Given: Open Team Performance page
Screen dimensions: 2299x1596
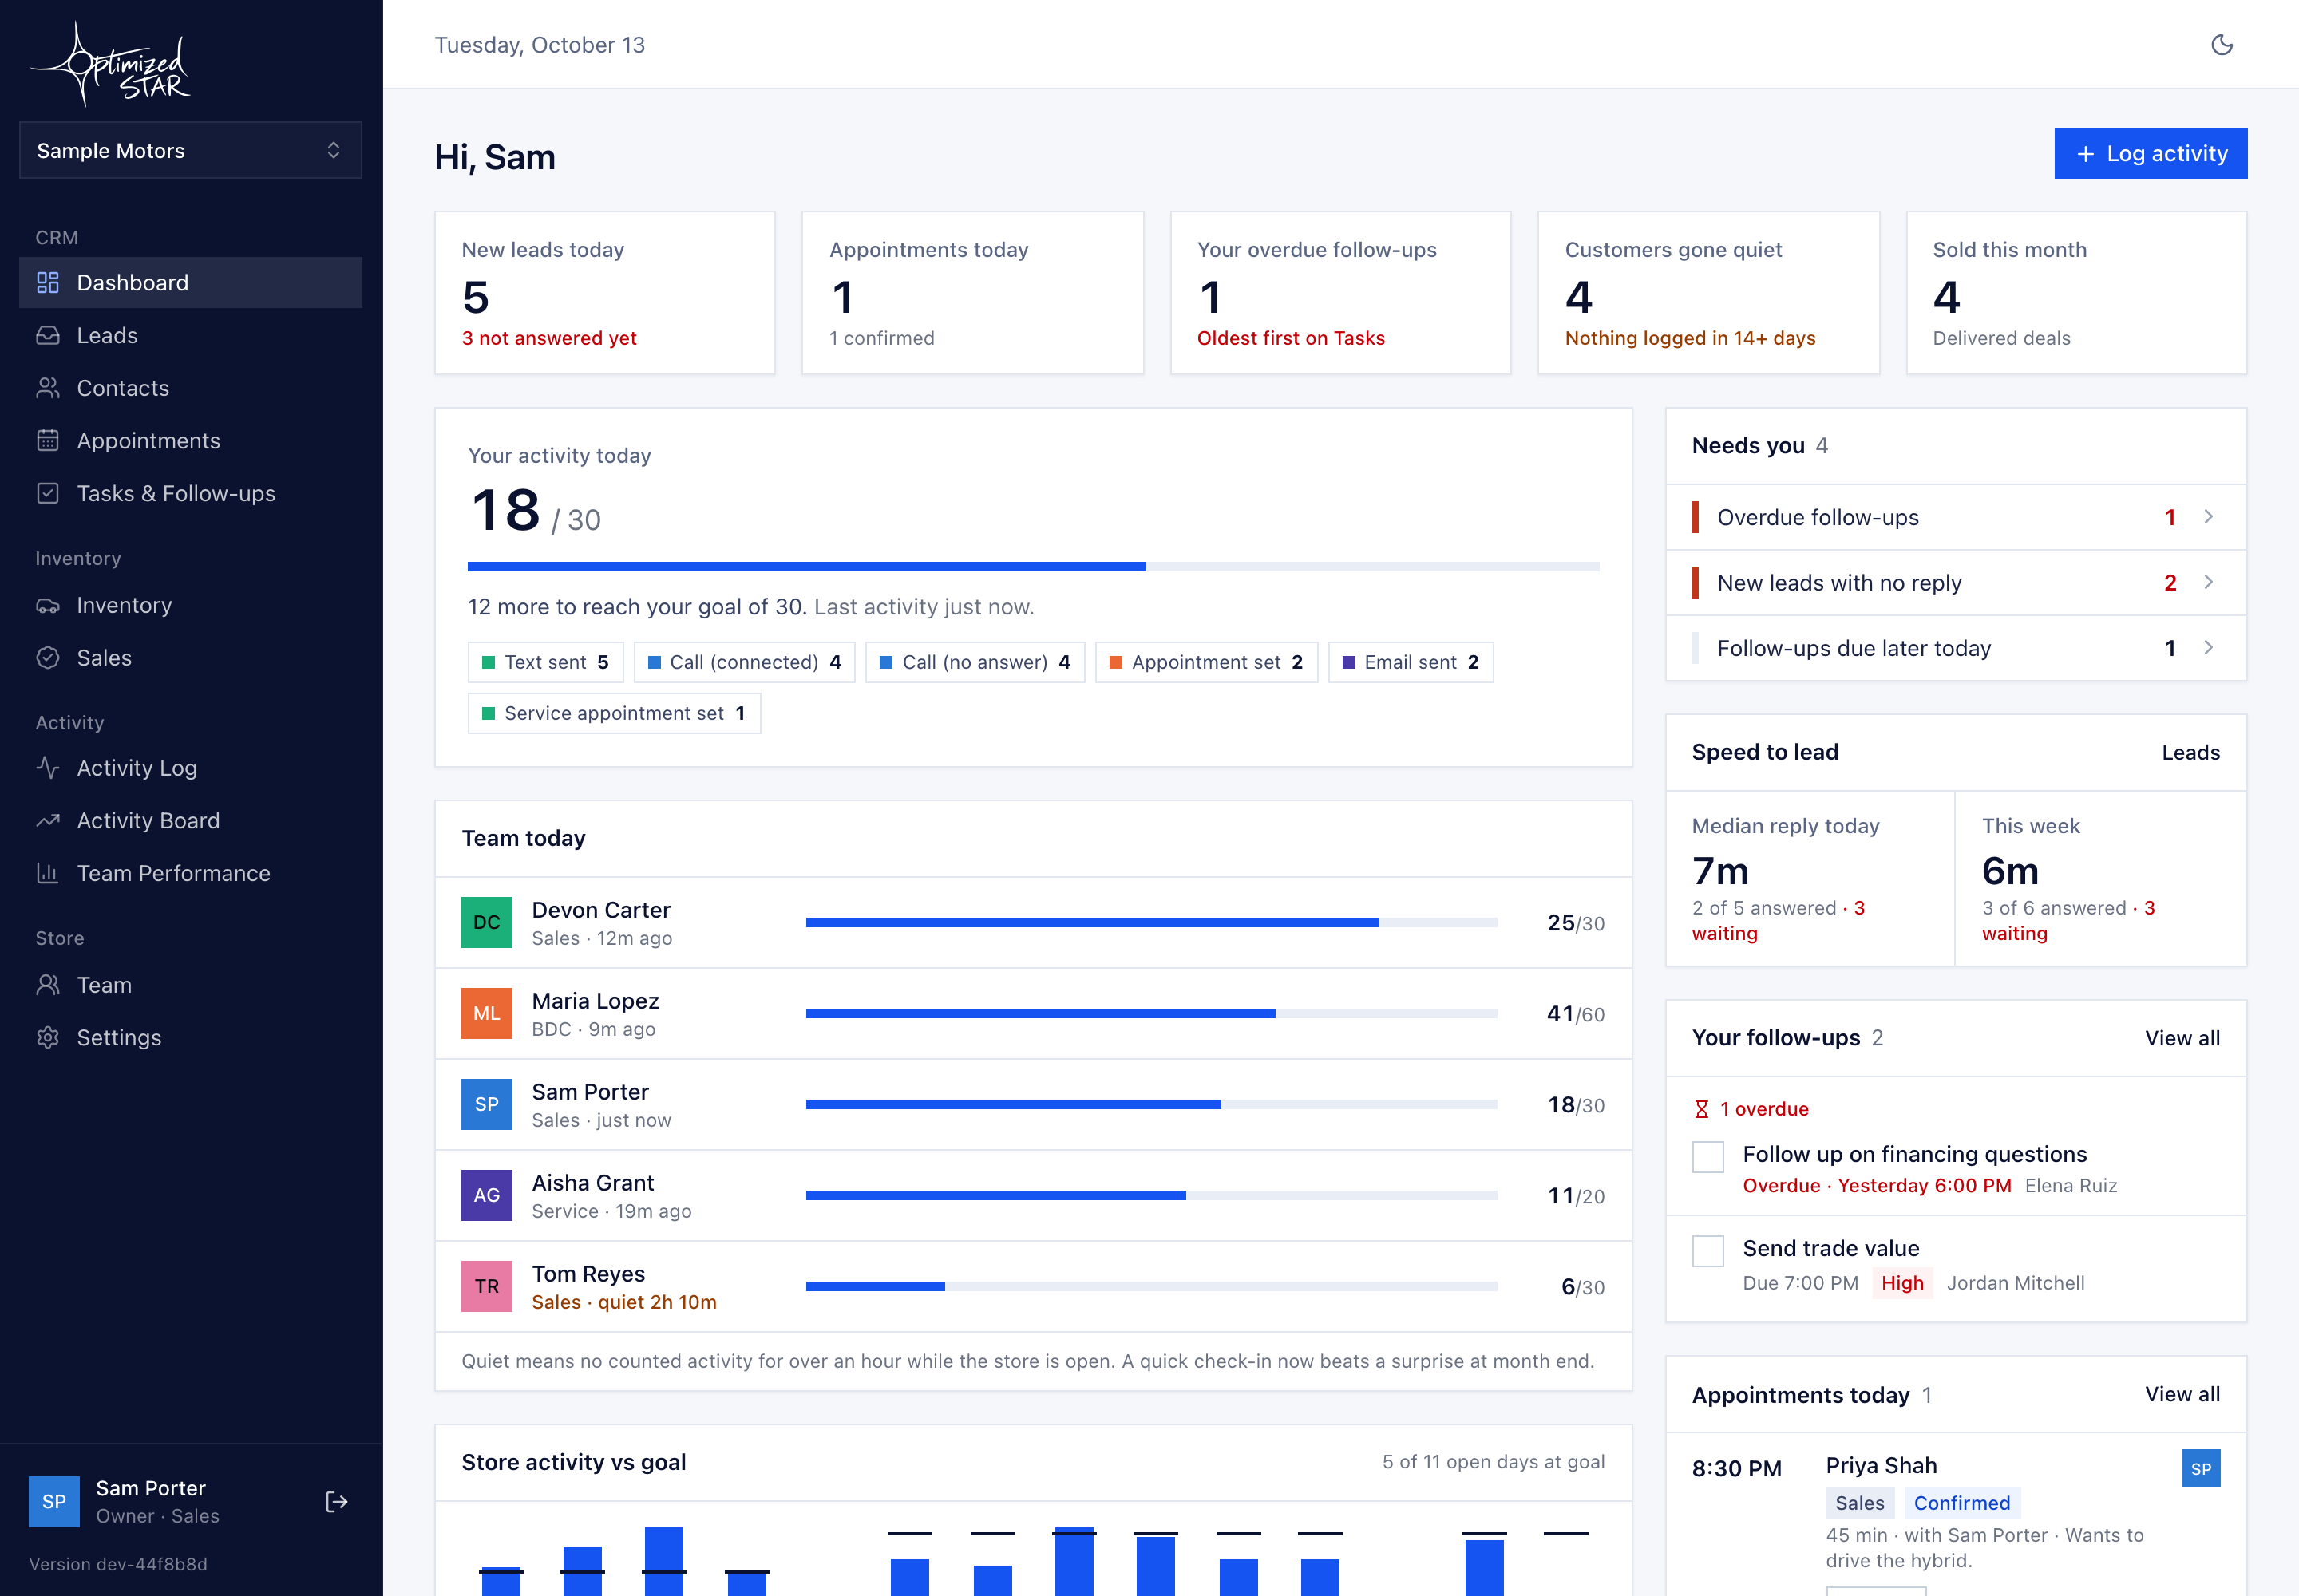Looking at the screenshot, I should point(191,874).
